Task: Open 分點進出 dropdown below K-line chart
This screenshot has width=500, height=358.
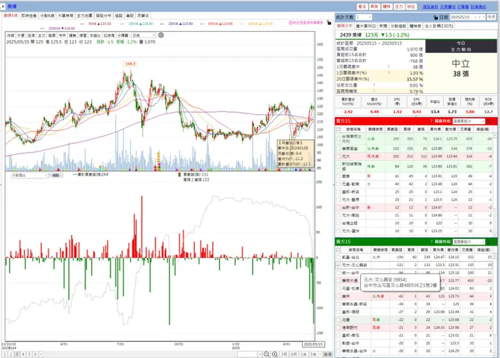Action: 29,176
